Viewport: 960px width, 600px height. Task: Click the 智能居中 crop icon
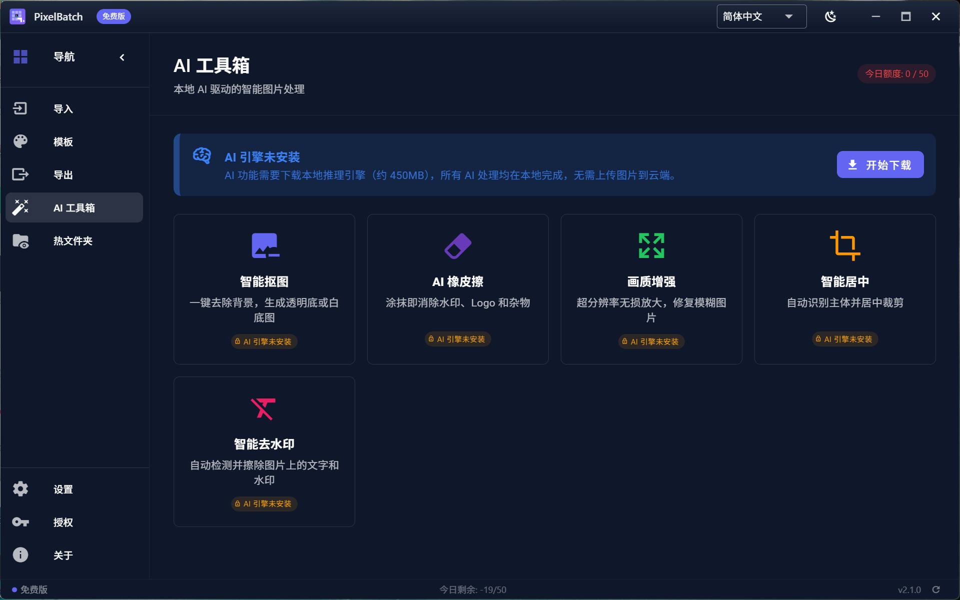pyautogui.click(x=845, y=245)
